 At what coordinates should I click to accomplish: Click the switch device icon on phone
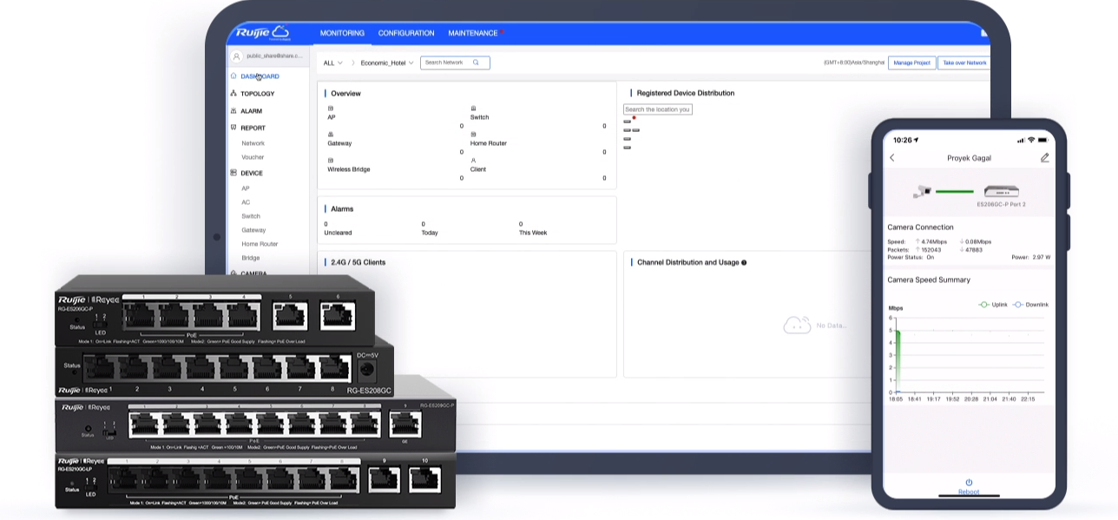coord(1001,191)
